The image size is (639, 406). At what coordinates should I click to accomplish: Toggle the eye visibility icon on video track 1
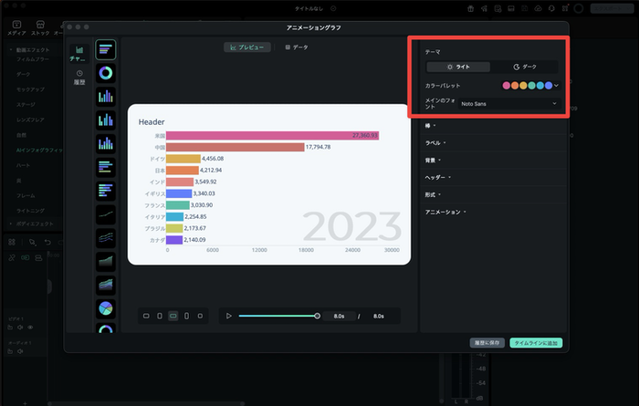pyautogui.click(x=30, y=328)
